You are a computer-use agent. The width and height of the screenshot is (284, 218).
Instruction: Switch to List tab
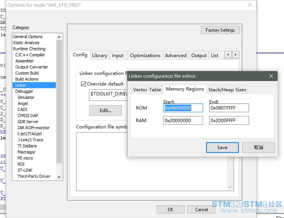(215, 55)
